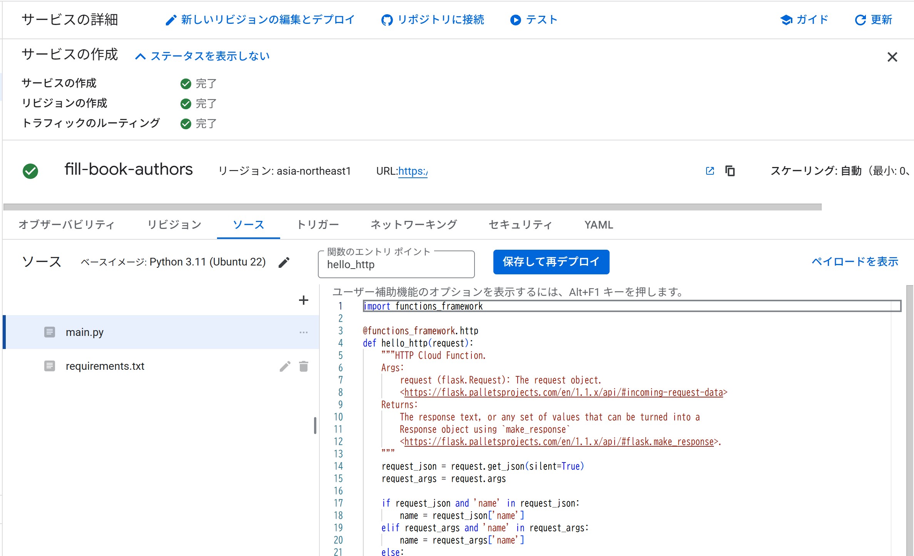Screen dimensions: 914x556
Task: Open the トリガー tab
Action: pyautogui.click(x=318, y=225)
